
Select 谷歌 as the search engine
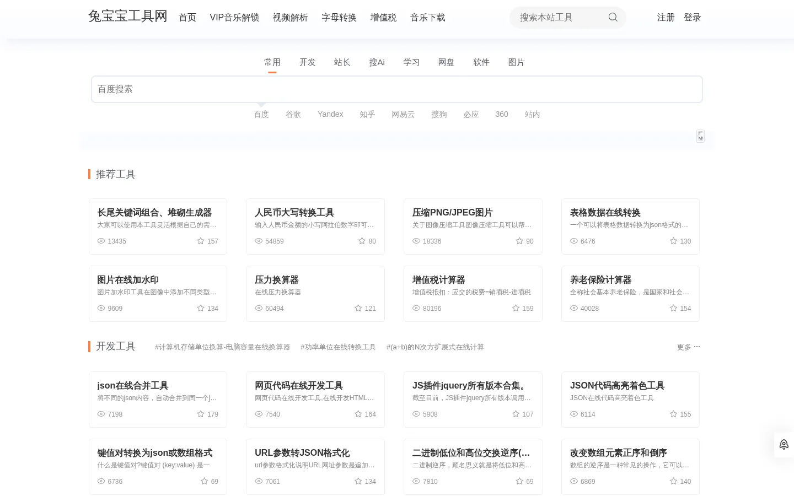click(293, 114)
